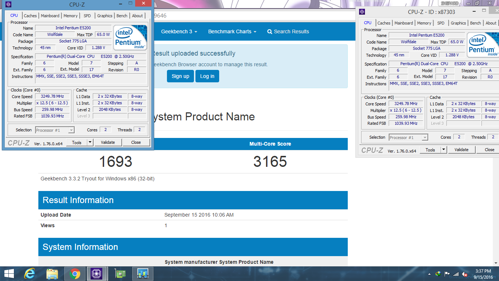Open Caches tab in left CPU-Z window
The image size is (499, 281).
[30, 16]
